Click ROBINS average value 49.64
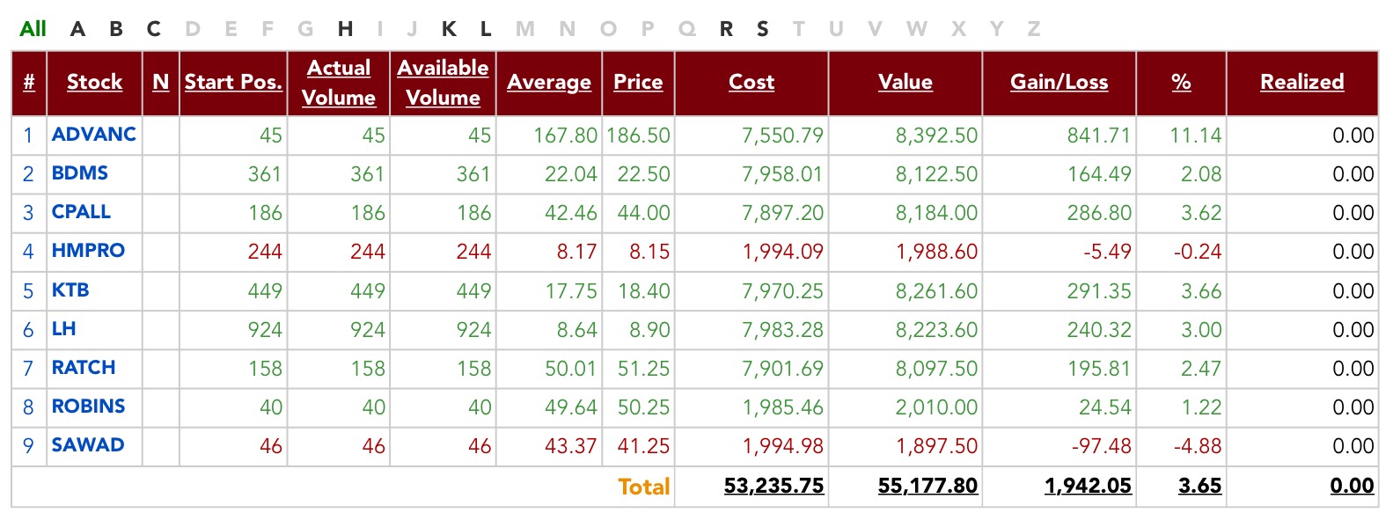This screenshot has width=1393, height=513. 571,407
